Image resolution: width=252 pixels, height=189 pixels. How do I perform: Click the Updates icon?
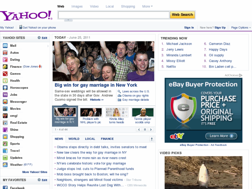click(x=5, y=158)
